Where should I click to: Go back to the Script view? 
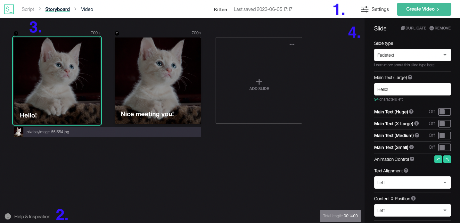28,9
